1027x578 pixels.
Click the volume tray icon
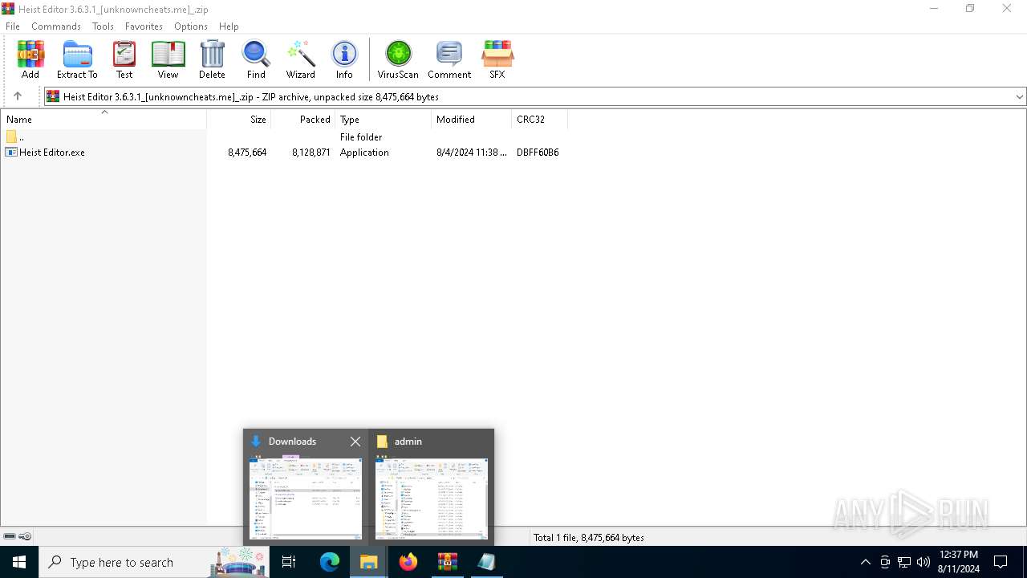(x=923, y=562)
